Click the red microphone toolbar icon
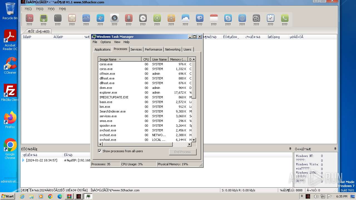This screenshot has height=200, width=356. [129, 18]
